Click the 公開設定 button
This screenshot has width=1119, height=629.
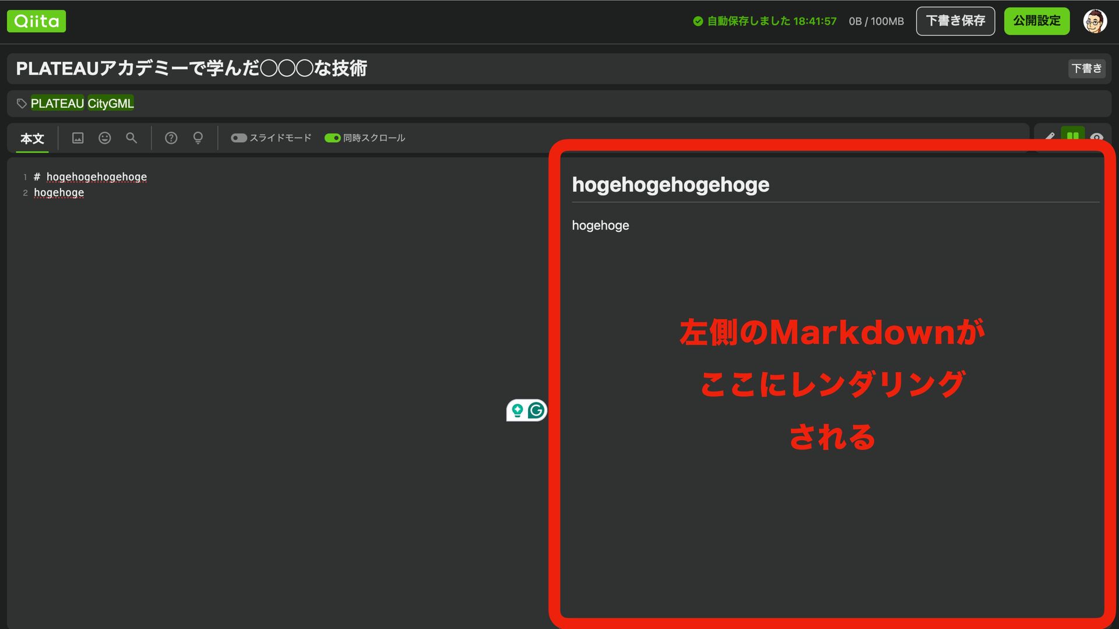pos(1036,22)
